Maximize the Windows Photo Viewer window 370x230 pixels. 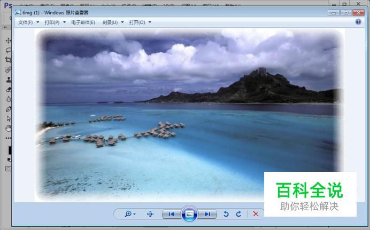[346, 13]
